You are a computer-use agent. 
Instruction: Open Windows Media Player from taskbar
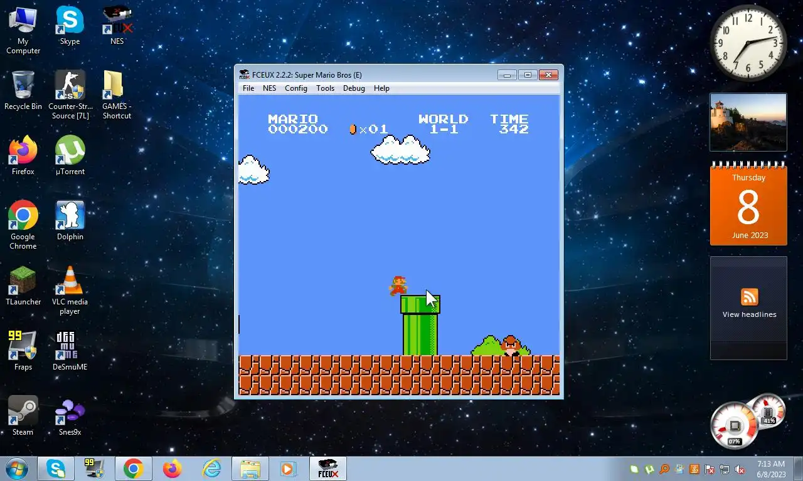pos(289,468)
